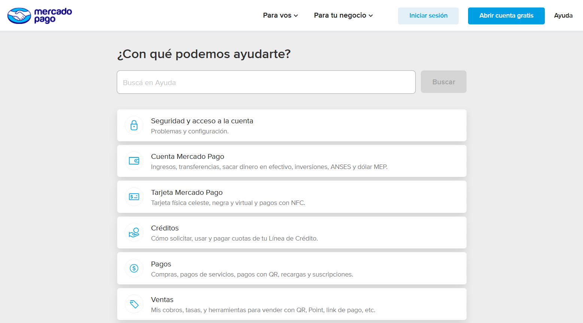Click the Iniciar sesión button
Image resolution: width=583 pixels, height=323 pixels.
428,16
